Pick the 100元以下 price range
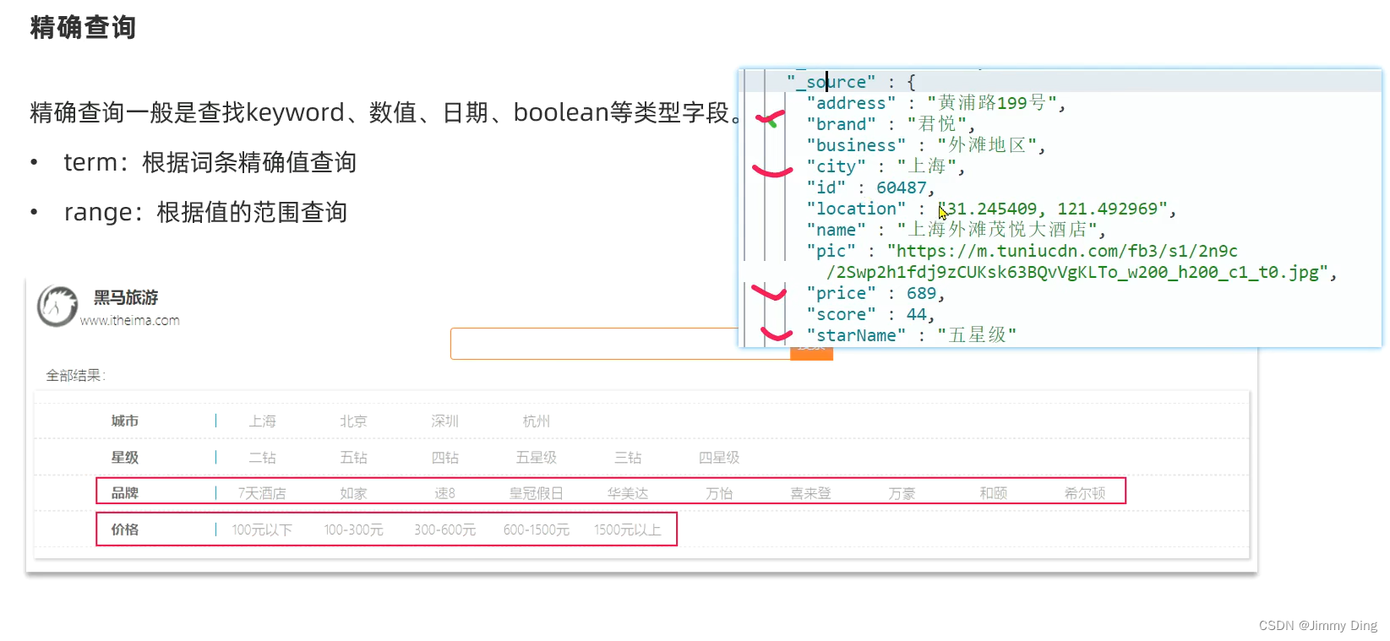Screen dimensions: 1390x641 coord(262,530)
